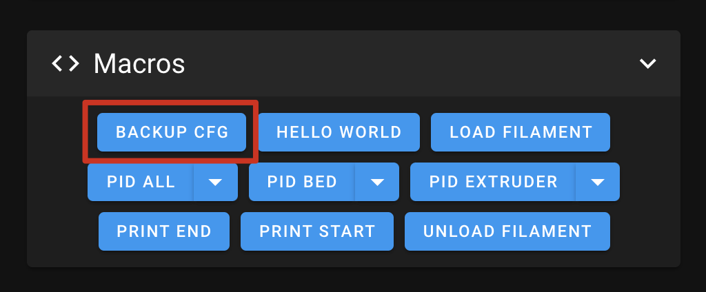Run the BACKUP CFG macro
Image resolution: width=706 pixels, height=292 pixels.
pos(172,132)
